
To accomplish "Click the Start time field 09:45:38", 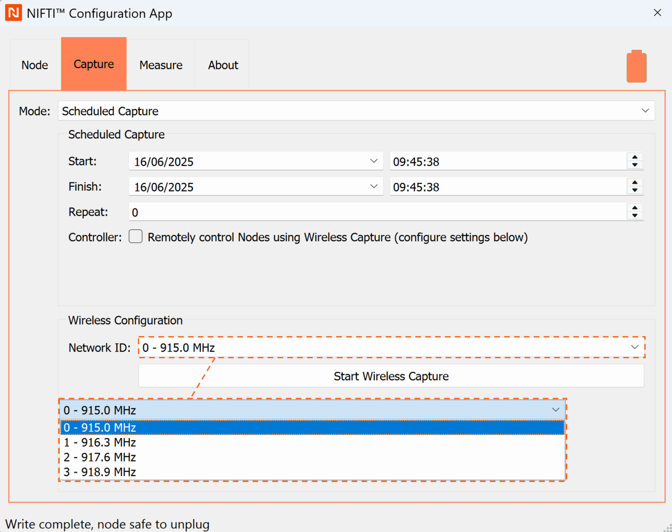I will click(x=508, y=161).
